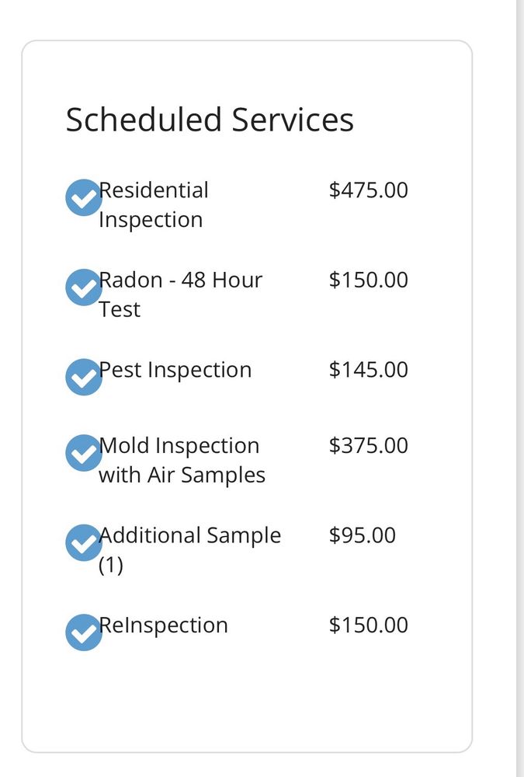Deselect the Mold Inspection with Air Samples service
The image size is (524, 777).
pos(83,452)
